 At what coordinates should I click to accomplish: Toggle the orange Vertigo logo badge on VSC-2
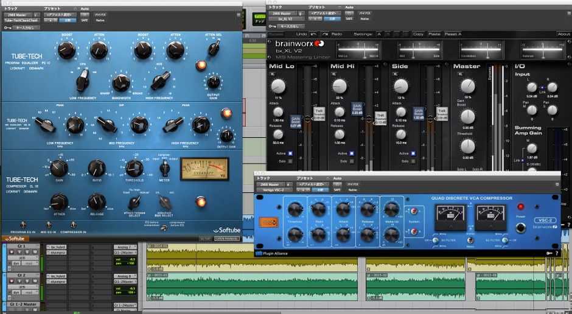pos(268,222)
